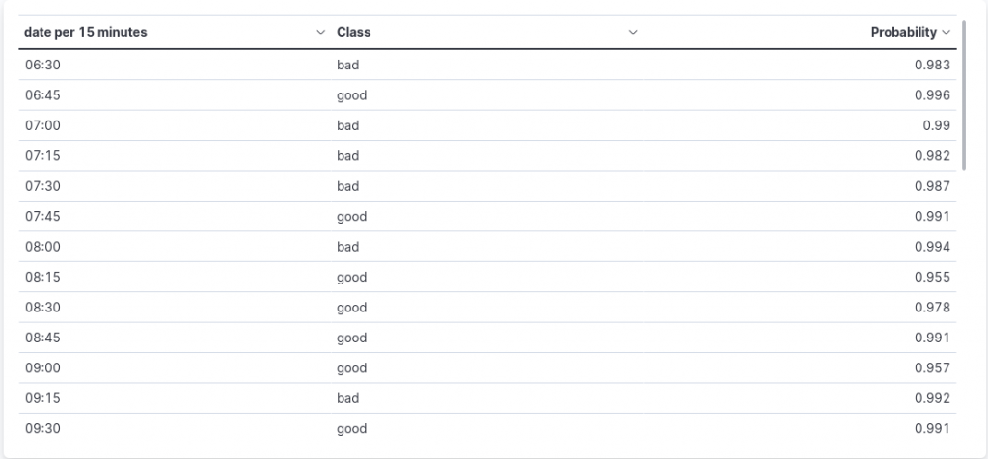Click the bad class cell at 07:30

click(487, 186)
